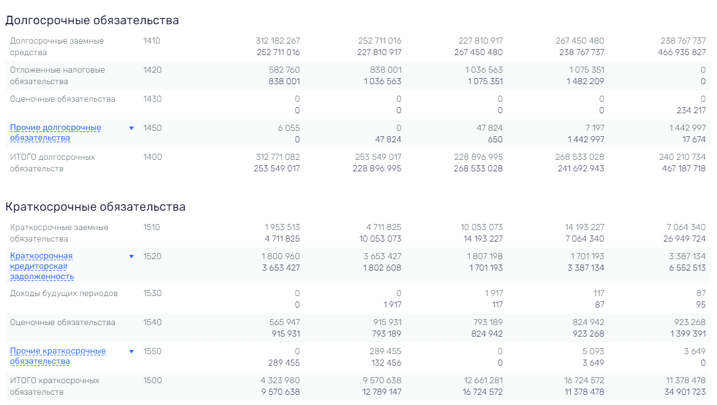717x405 pixels.
Task: Select the value 234 217 in row 1430
Action: coord(691,111)
